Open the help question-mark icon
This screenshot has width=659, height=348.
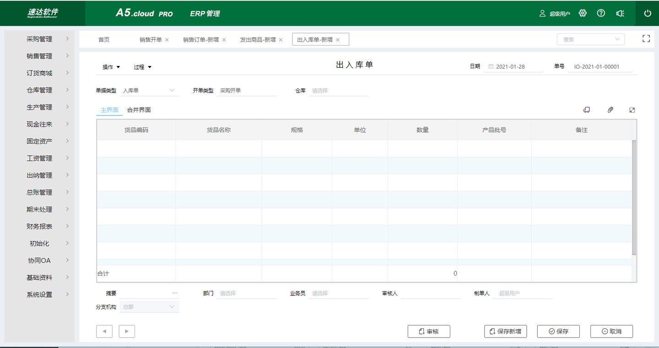coord(601,13)
